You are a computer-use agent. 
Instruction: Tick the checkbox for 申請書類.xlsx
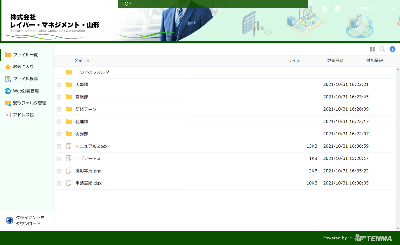59,184
